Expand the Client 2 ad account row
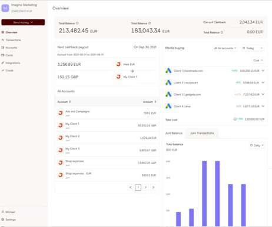 pyautogui.click(x=263, y=82)
